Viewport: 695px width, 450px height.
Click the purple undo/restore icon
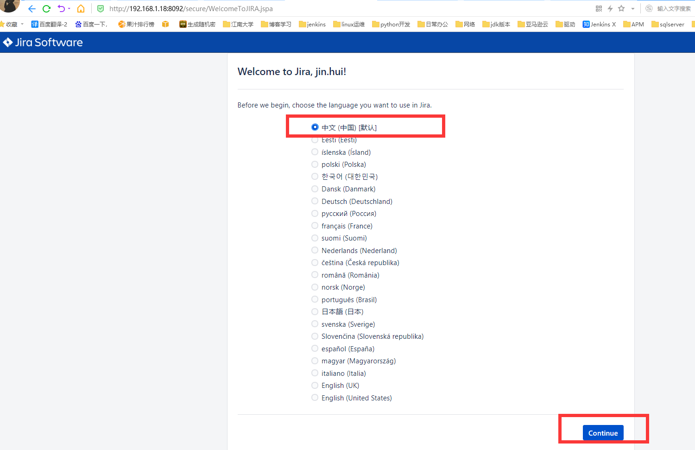click(x=61, y=8)
